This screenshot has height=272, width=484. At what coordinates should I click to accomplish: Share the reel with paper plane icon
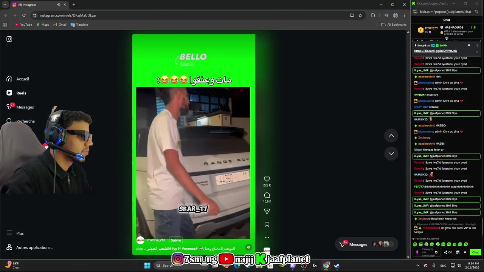tap(267, 211)
